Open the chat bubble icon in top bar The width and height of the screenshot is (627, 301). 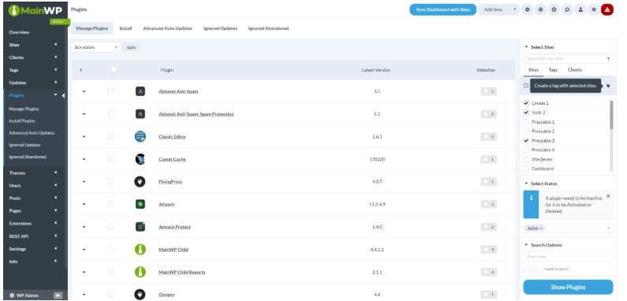[x=567, y=9]
